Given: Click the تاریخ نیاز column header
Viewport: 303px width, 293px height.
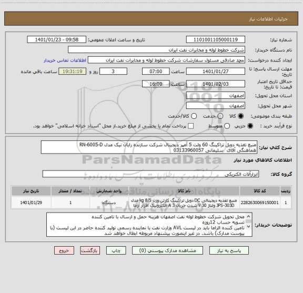Looking at the screenshot, I should (x=31, y=191).
